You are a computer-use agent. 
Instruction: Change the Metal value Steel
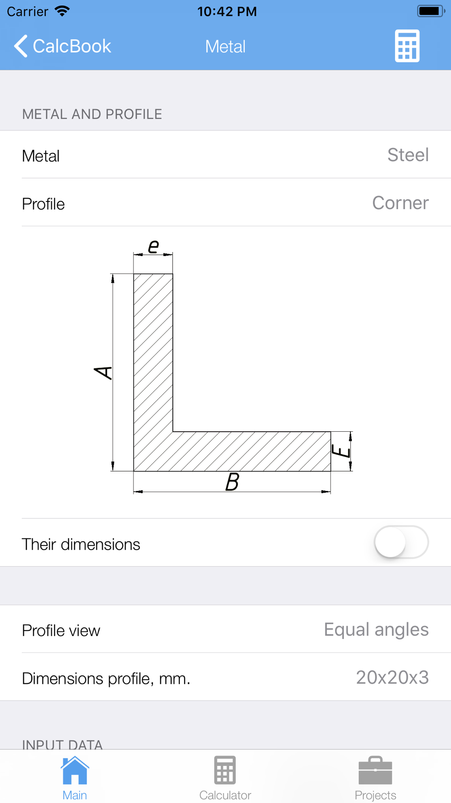click(x=408, y=155)
